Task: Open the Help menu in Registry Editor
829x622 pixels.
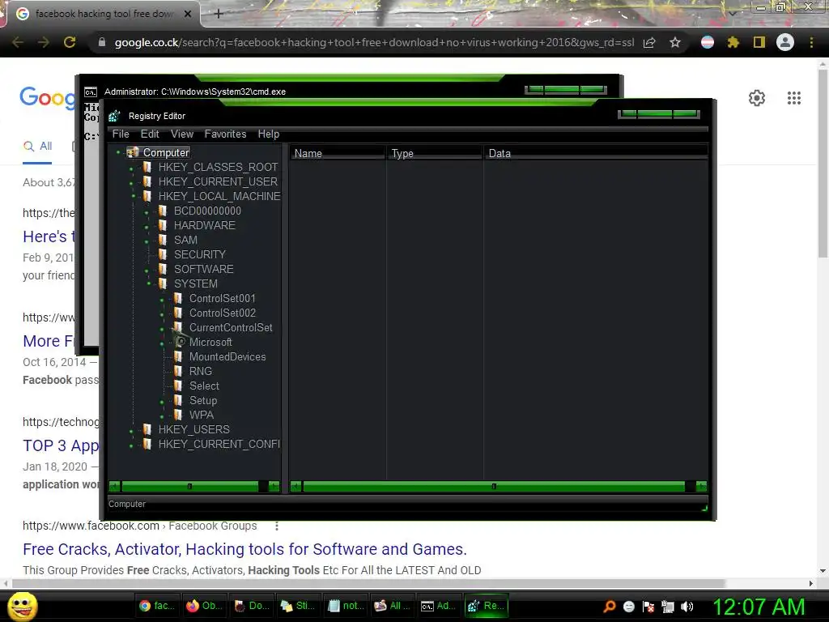Action: [269, 134]
